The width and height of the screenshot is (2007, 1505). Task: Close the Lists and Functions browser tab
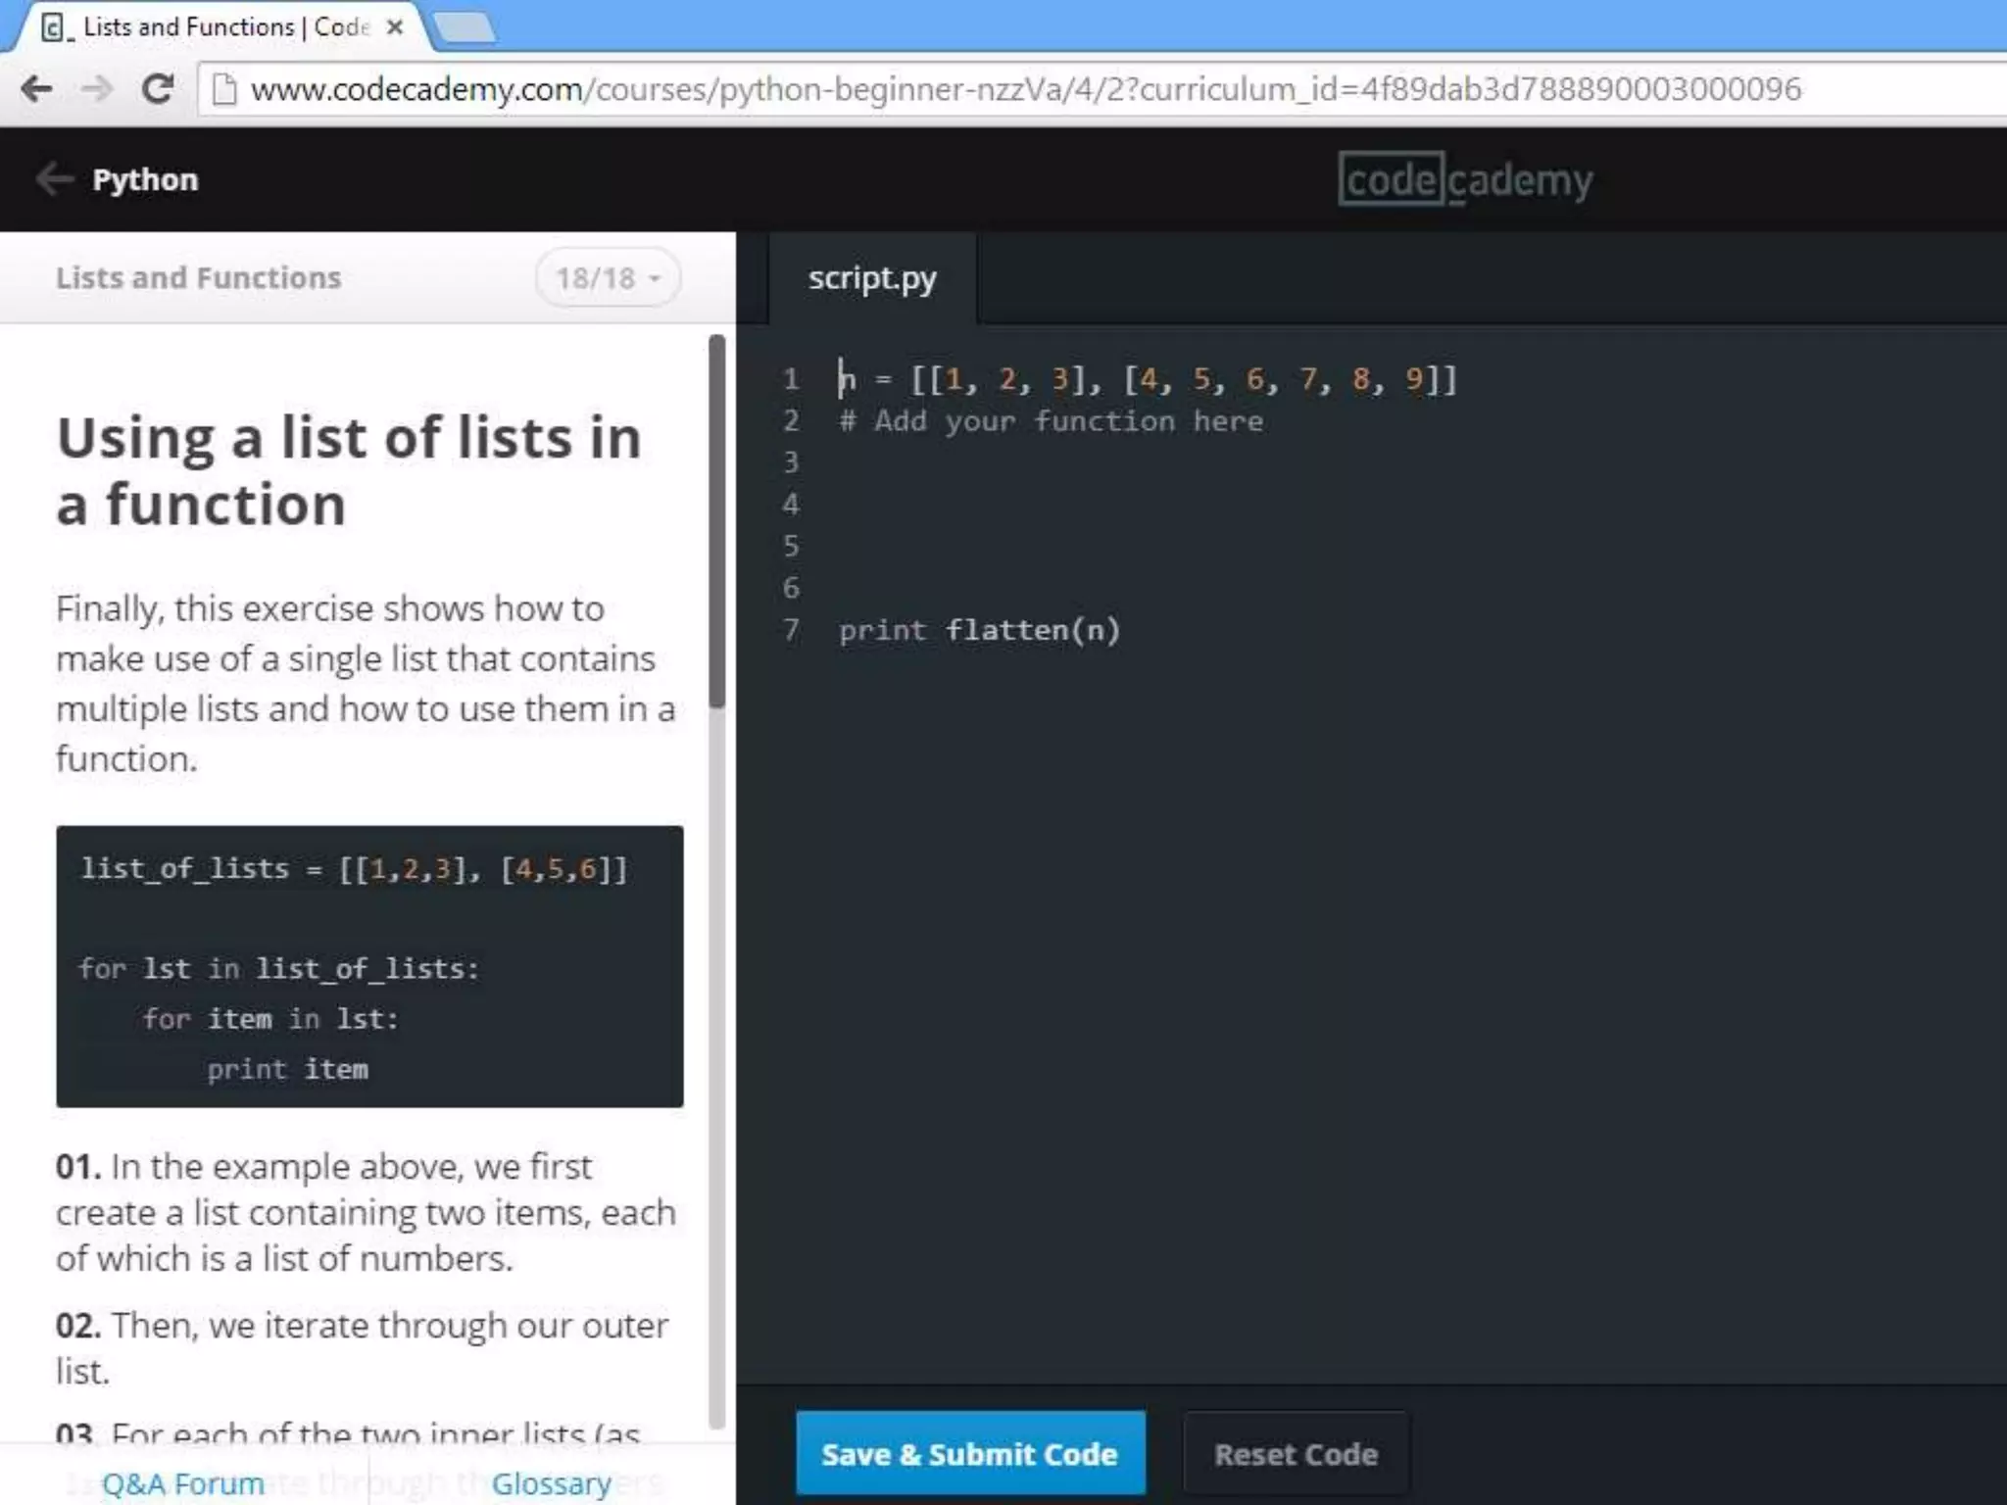tap(395, 27)
